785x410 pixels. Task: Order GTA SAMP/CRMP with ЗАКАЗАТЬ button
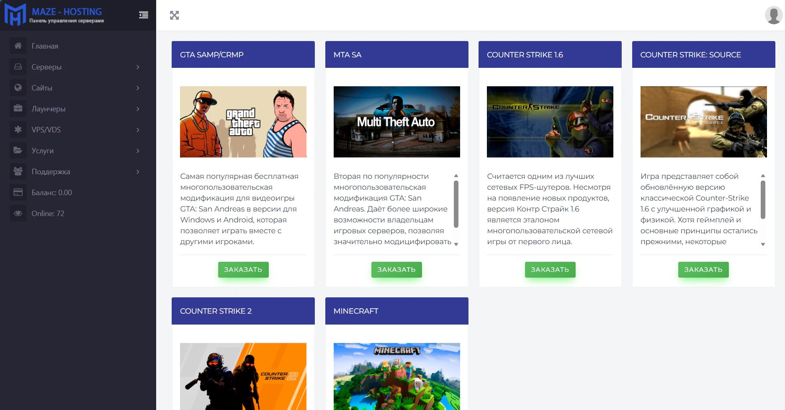(243, 269)
